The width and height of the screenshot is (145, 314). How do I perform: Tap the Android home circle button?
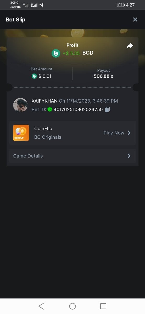[x=72, y=306]
